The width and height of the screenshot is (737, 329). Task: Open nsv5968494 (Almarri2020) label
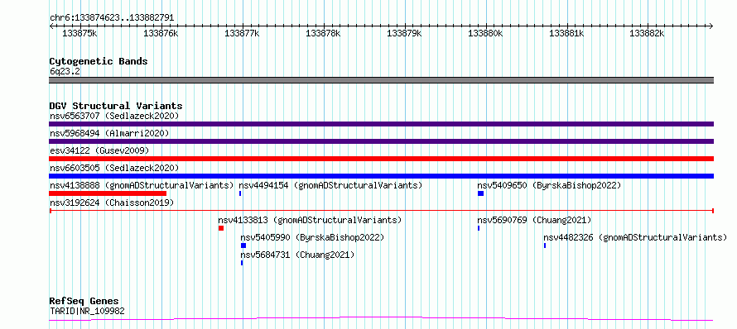click(x=109, y=133)
